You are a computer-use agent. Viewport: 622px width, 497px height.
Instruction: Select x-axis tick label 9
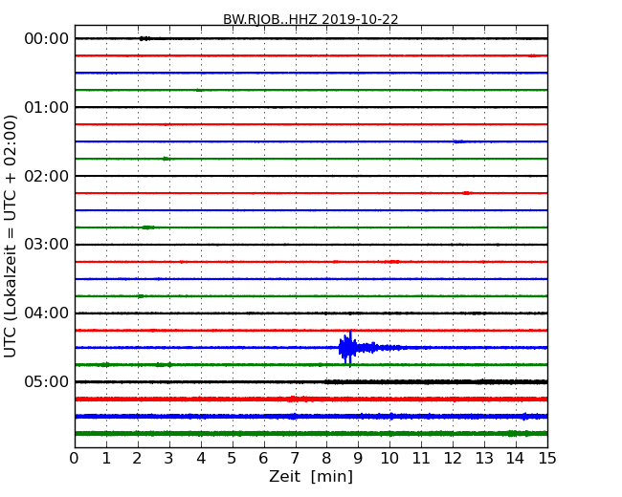pyautogui.click(x=358, y=458)
